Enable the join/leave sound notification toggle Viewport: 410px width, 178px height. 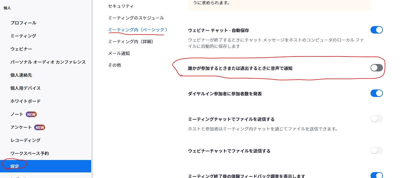(x=376, y=68)
